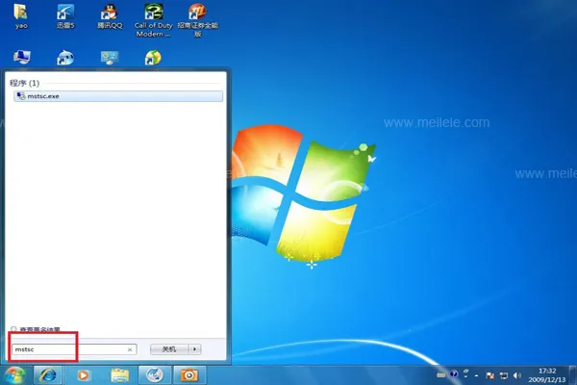Click the keyboard input method tray icon
Viewport: 577px width, 385px height.
(441, 375)
